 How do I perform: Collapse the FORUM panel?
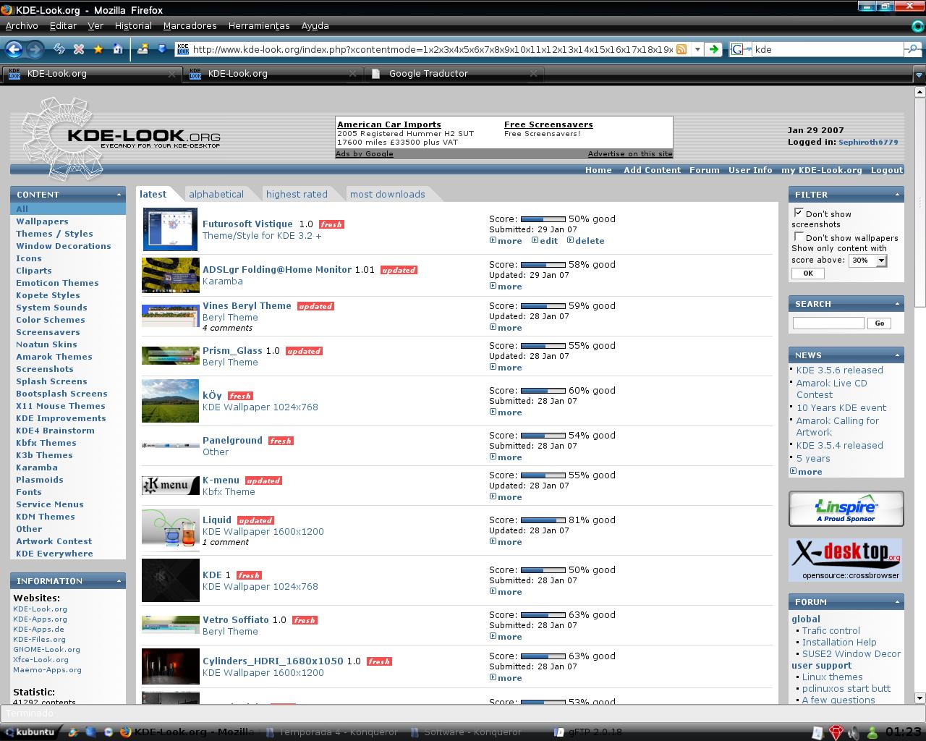pos(898,602)
